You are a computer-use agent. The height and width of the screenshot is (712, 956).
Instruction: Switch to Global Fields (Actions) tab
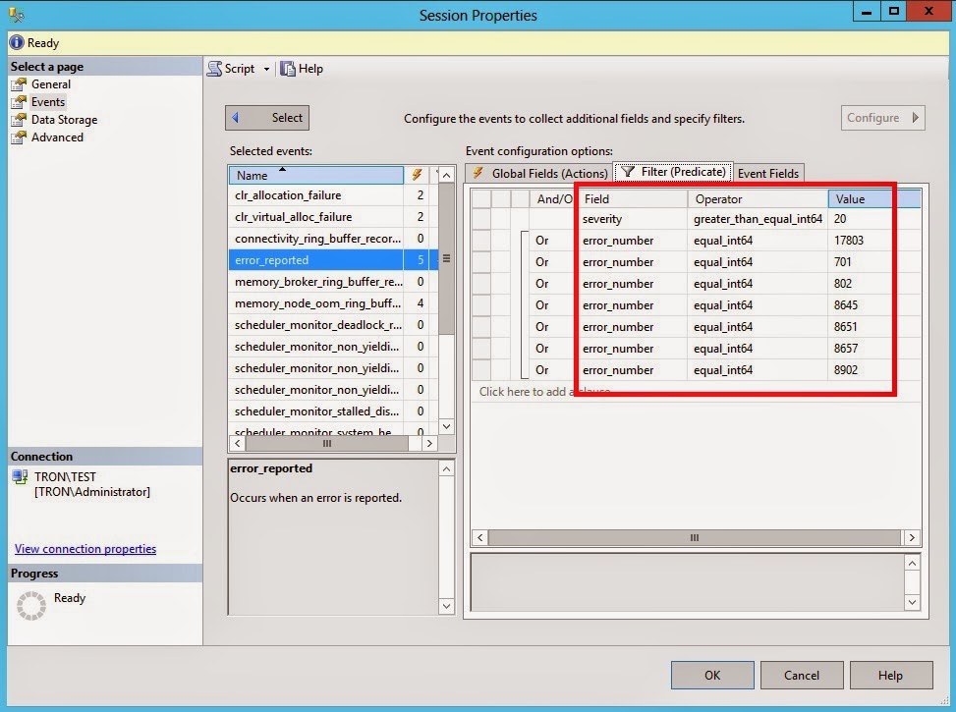point(539,173)
